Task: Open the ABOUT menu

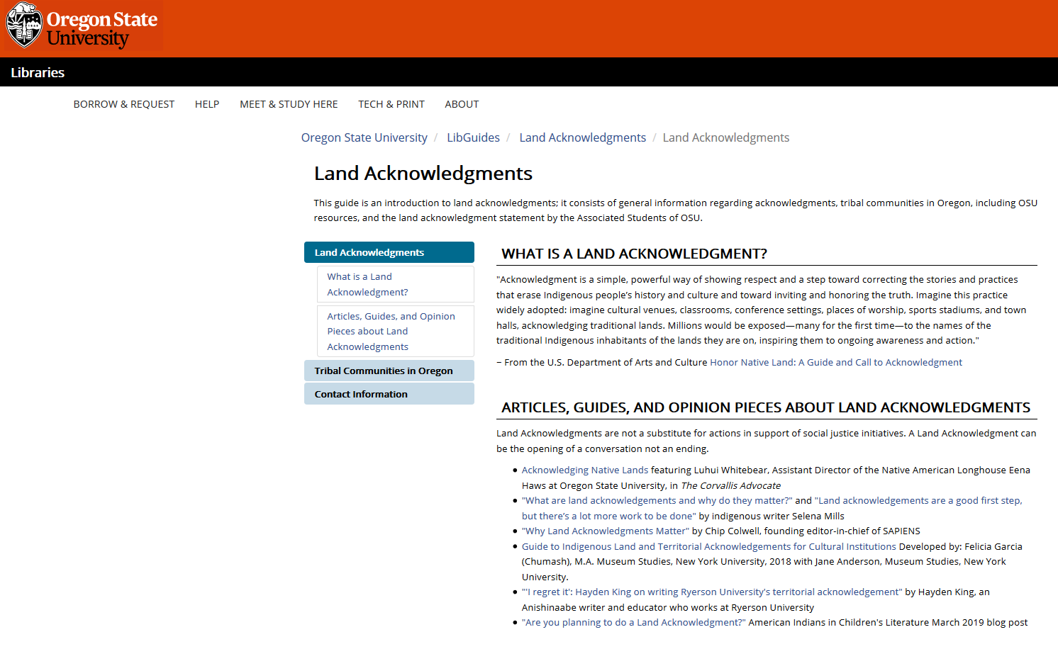Action: click(x=461, y=104)
